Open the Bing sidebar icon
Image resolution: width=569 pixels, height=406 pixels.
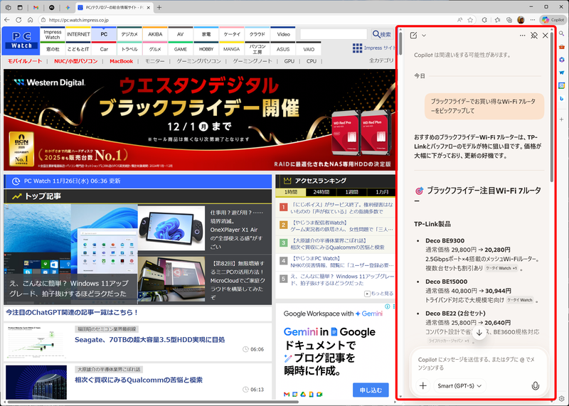562,98
